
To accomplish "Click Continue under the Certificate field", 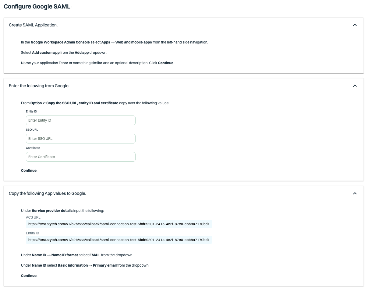I will tap(29, 171).
